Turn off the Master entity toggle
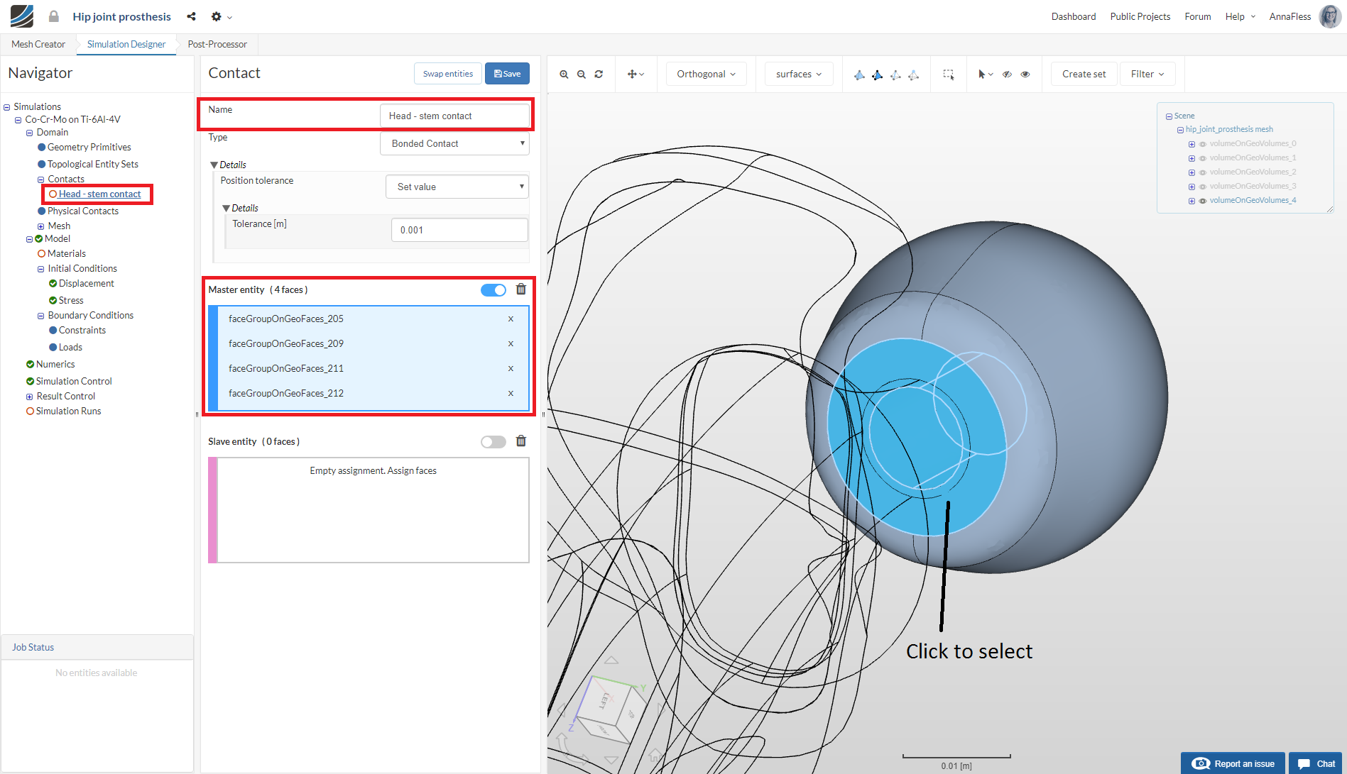Screen dimensions: 1347x774 tap(493, 290)
